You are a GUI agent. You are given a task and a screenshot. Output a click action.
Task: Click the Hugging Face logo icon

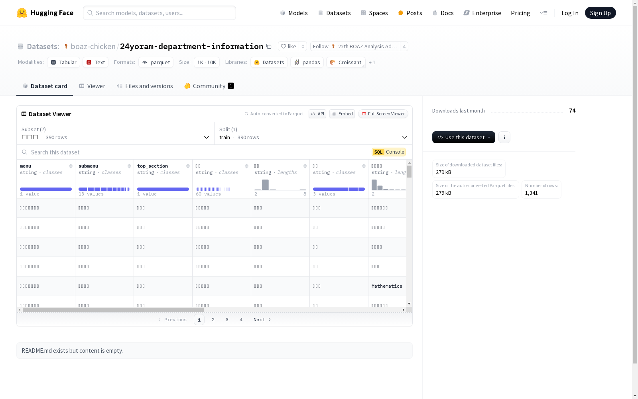coord(22,13)
